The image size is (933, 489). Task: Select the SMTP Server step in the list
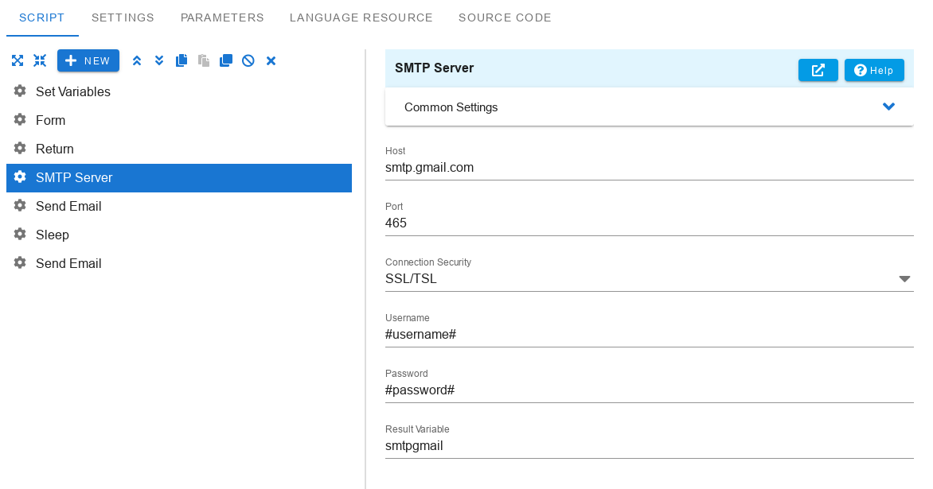(179, 177)
